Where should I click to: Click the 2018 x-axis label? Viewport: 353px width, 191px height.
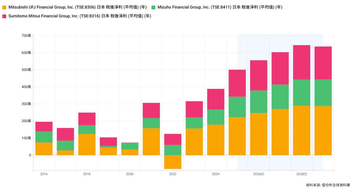[87, 174]
